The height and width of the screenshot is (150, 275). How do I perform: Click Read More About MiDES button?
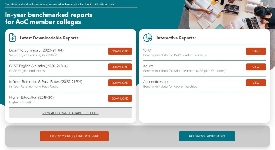pyautogui.click(x=207, y=136)
